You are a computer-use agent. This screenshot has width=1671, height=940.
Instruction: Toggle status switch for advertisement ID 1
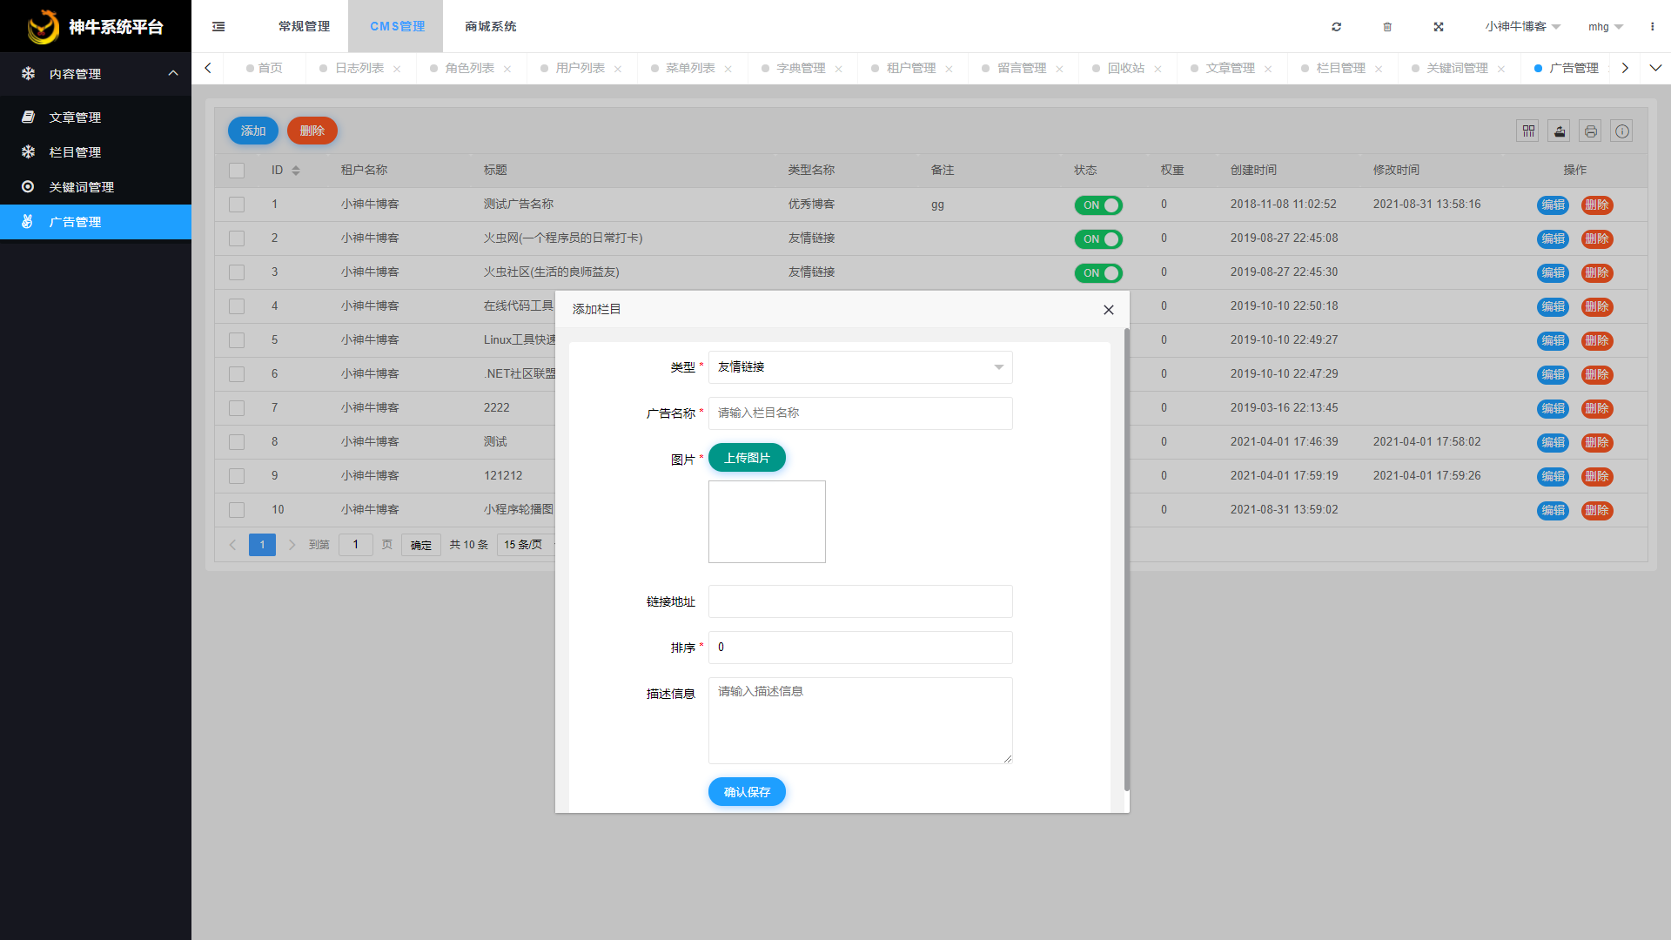(x=1098, y=205)
